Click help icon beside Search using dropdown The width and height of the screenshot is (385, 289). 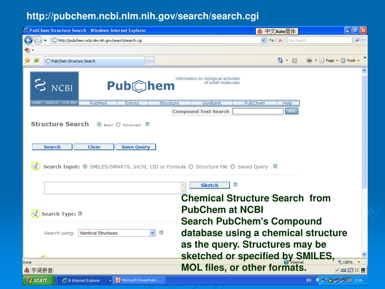(x=161, y=233)
